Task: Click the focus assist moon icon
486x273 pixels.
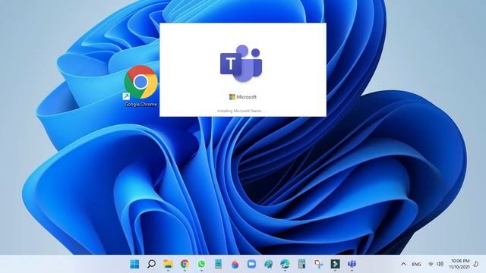Action: click(476, 264)
